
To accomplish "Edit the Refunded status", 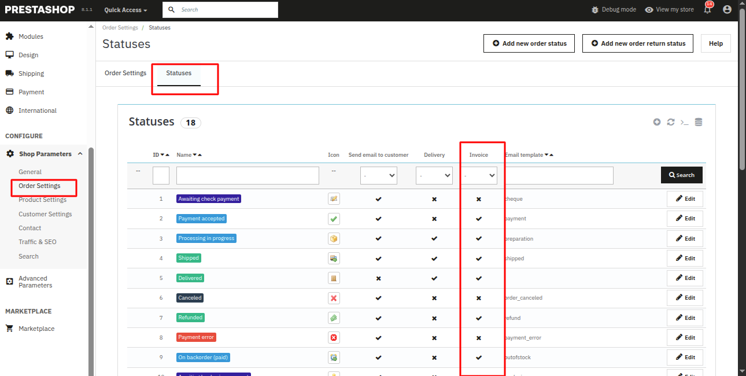I will [x=685, y=318].
